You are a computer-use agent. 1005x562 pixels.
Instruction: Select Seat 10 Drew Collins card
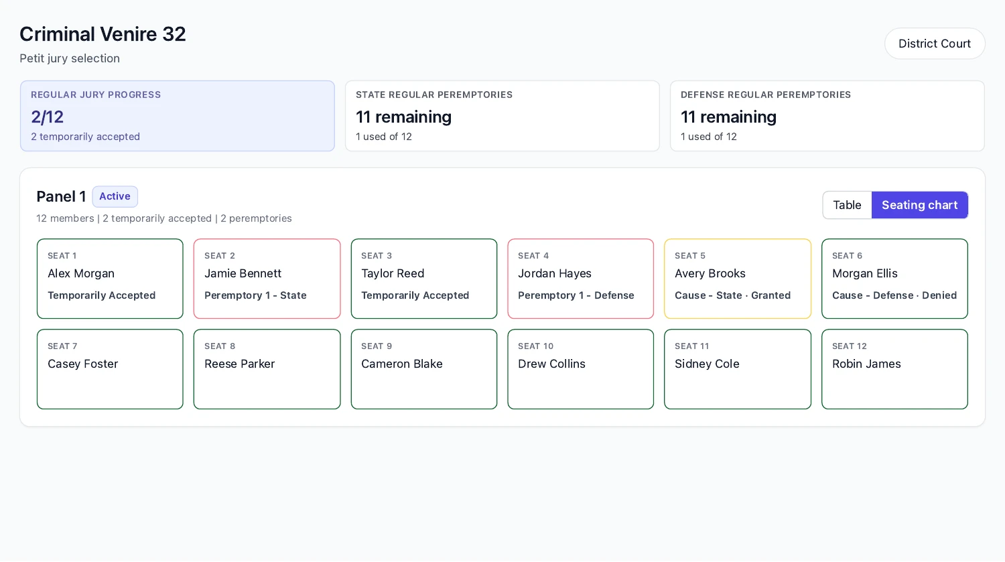[x=581, y=369]
